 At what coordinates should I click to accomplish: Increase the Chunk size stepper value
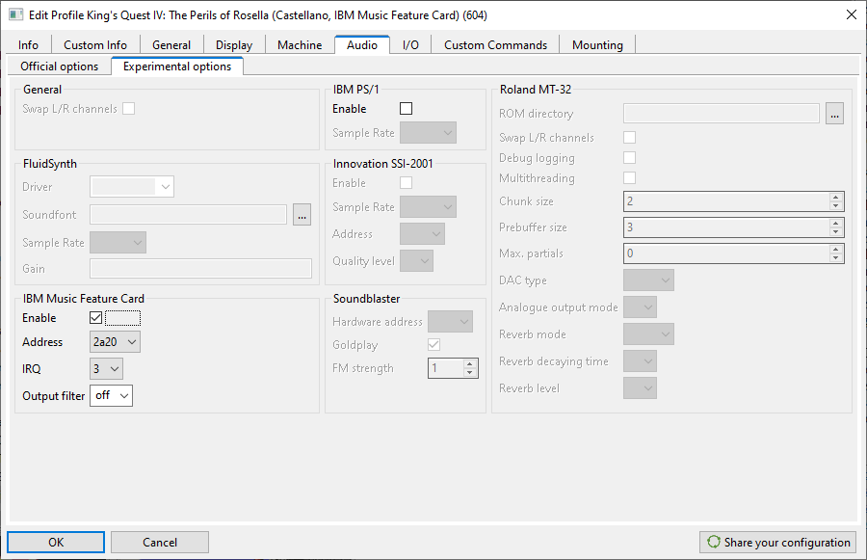[x=835, y=197]
